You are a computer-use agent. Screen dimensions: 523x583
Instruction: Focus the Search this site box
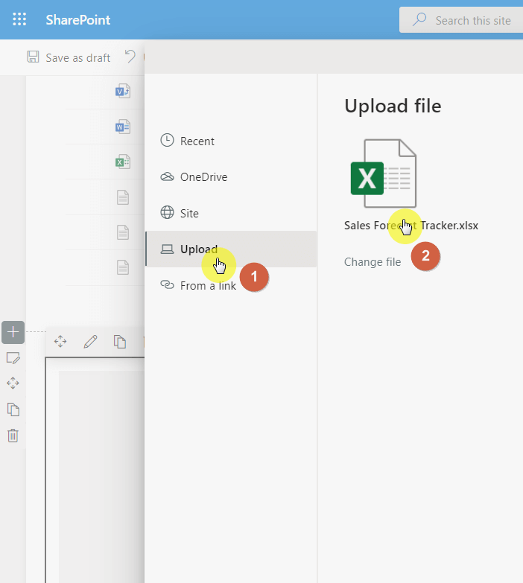click(x=461, y=20)
